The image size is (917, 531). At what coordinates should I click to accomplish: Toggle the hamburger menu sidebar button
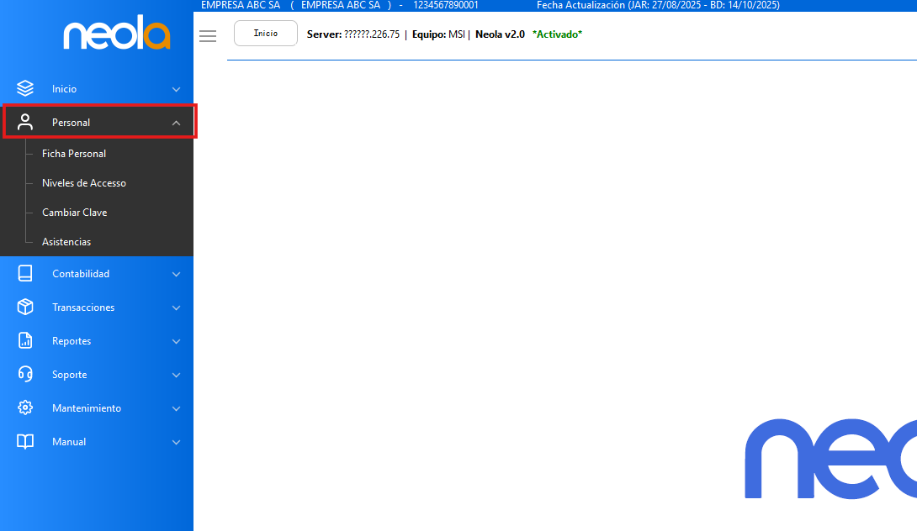(208, 35)
